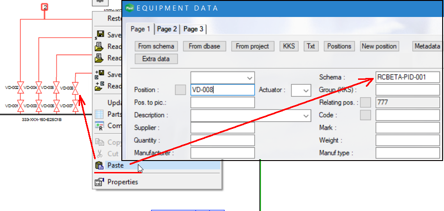Click the Relating pos. field showing 777
This screenshot has width=444, height=211.
pyautogui.click(x=408, y=103)
